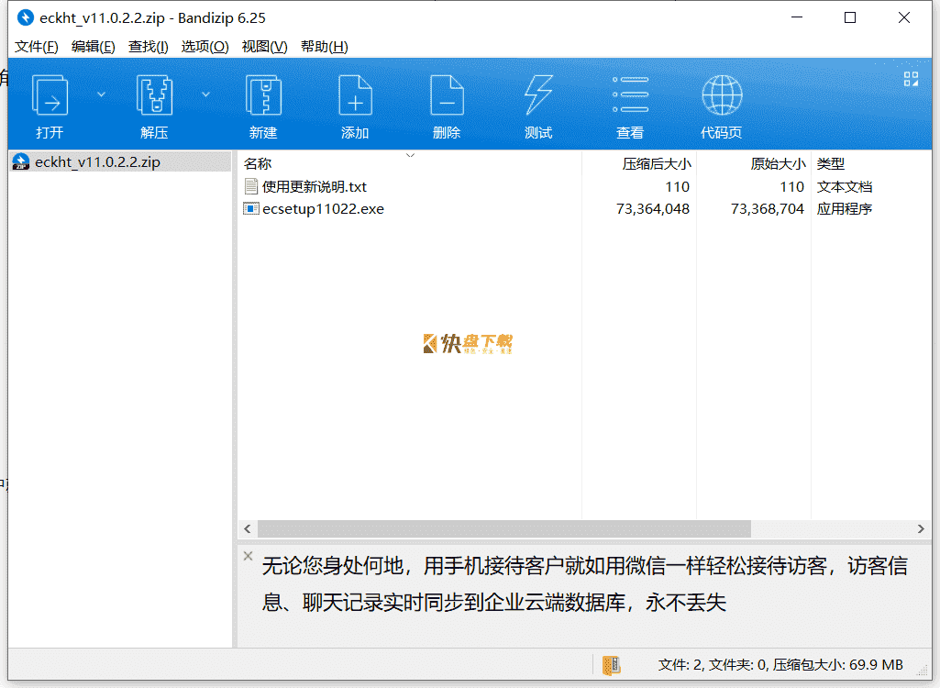Viewport: 940px width, 688px height.
Task: Click the 打开 (Open) toolbar icon
Action: tap(50, 94)
